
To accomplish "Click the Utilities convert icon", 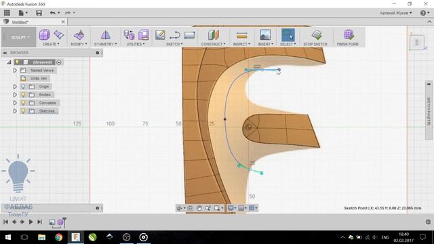I will tap(129, 35).
